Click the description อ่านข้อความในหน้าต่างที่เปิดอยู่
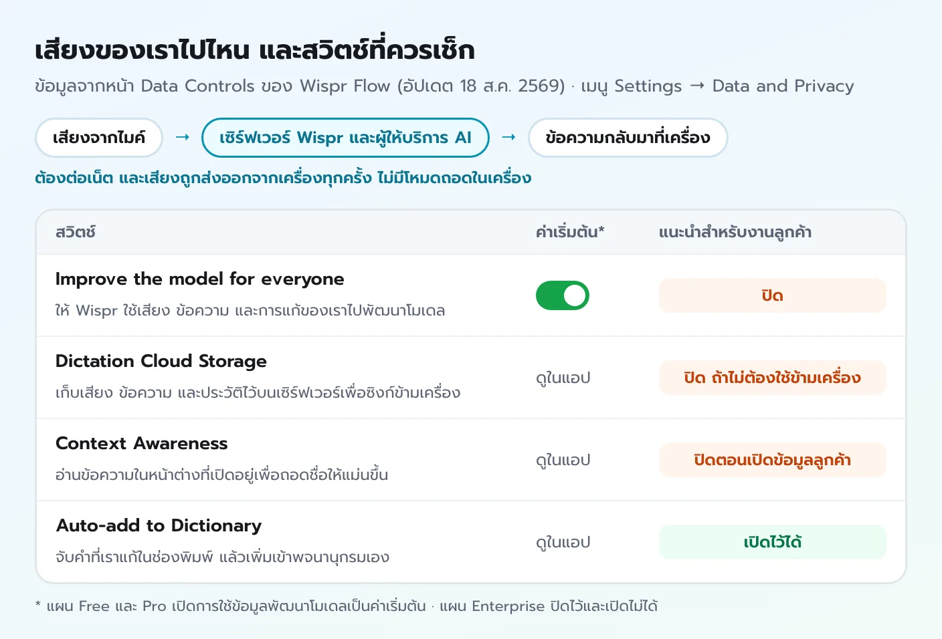 [x=221, y=475]
